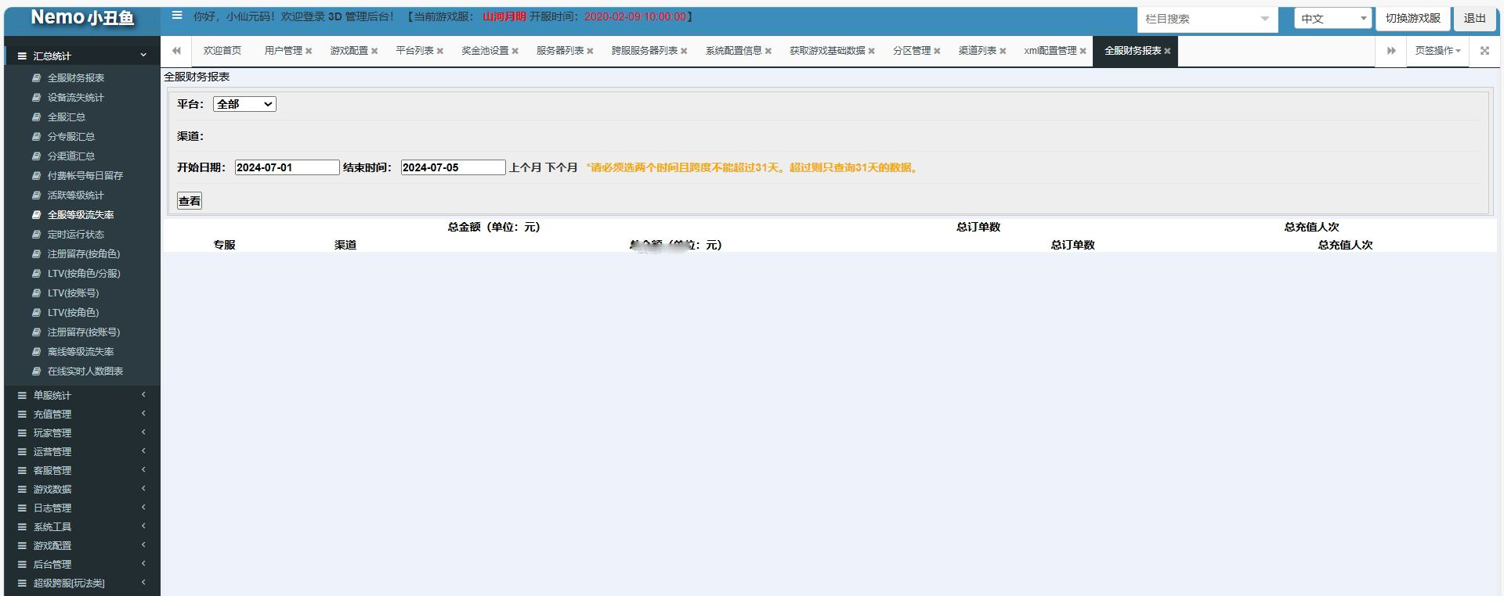1504x596 pixels.
Task: Expand the 超级跨服[玩法类] menu section
Action: coord(82,583)
